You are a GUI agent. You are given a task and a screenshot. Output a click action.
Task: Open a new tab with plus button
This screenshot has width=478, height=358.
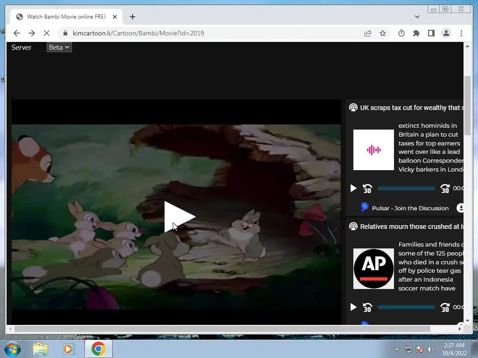coord(132,17)
